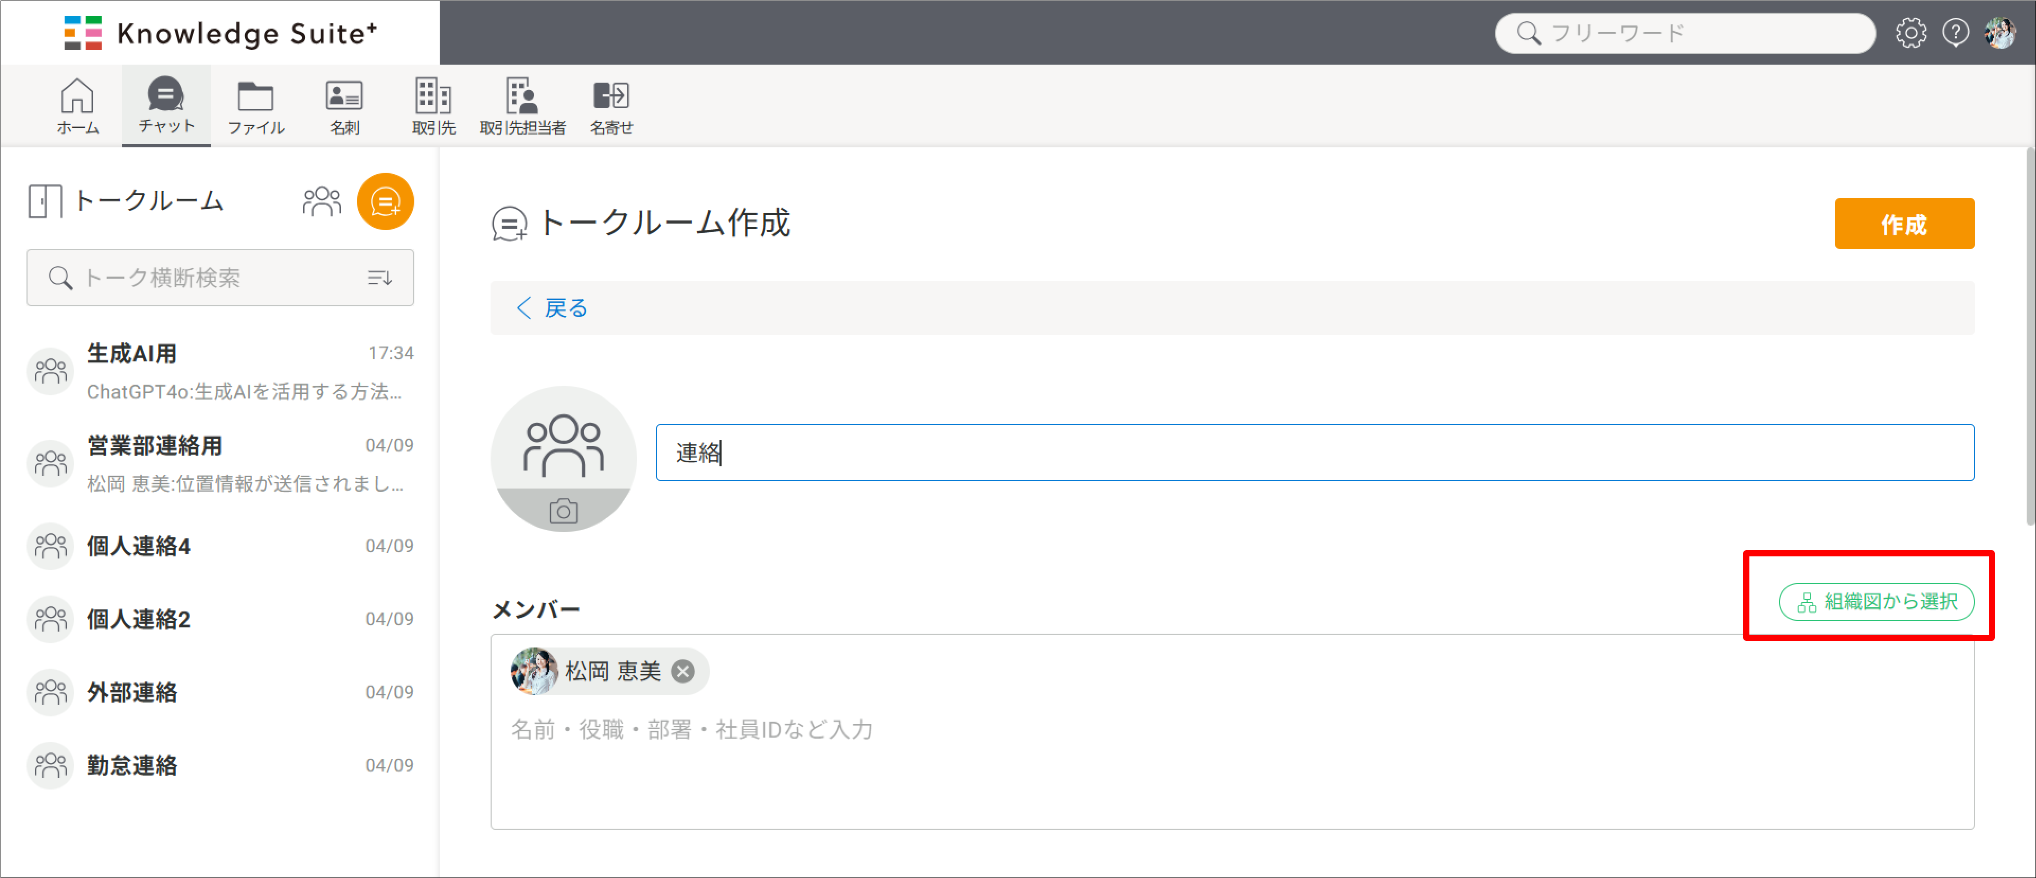Click the talk room name field containing 連絡
Viewport: 2036px width, 878px height.
coord(1314,453)
